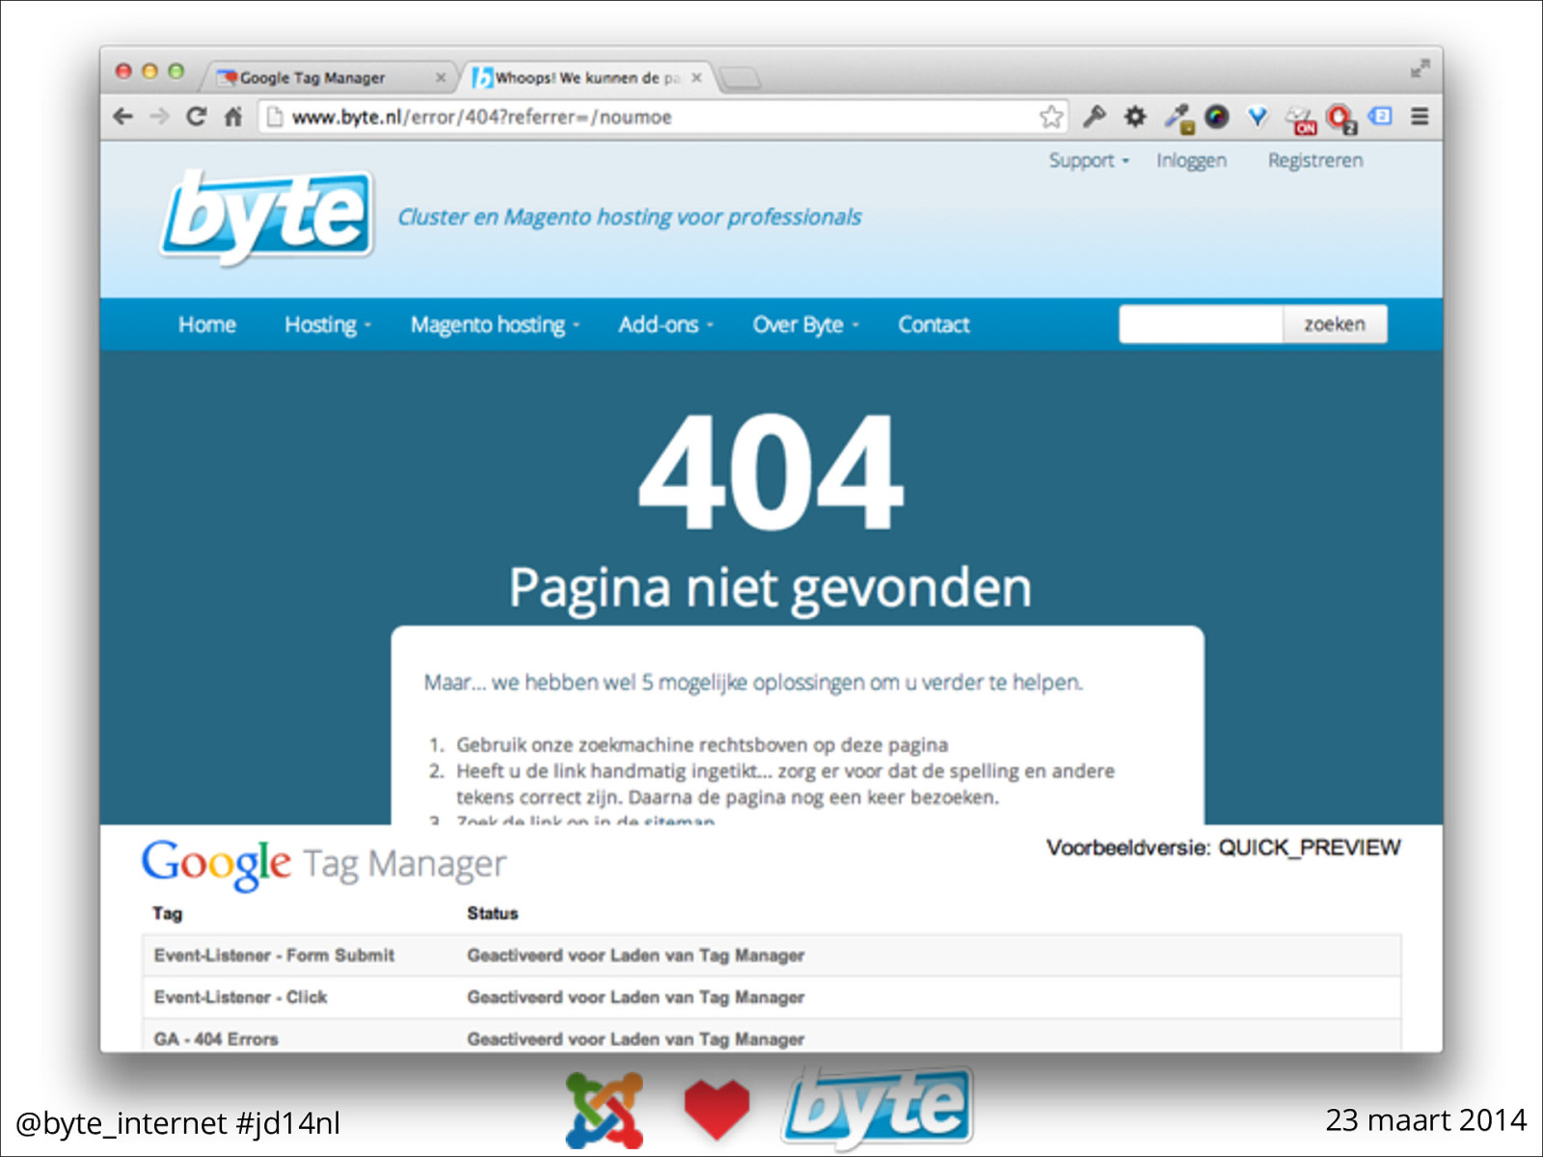
Task: Go to Home in the navigation
Action: click(x=206, y=325)
